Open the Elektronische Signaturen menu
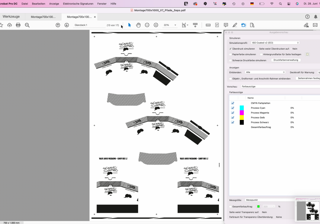The image size is (320, 224). tap(78, 4)
